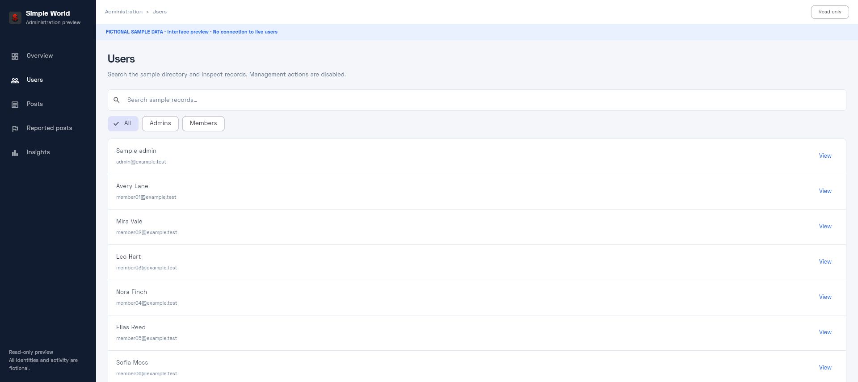Click the name Mira Vale
This screenshot has height=382, width=858.
[x=129, y=222]
